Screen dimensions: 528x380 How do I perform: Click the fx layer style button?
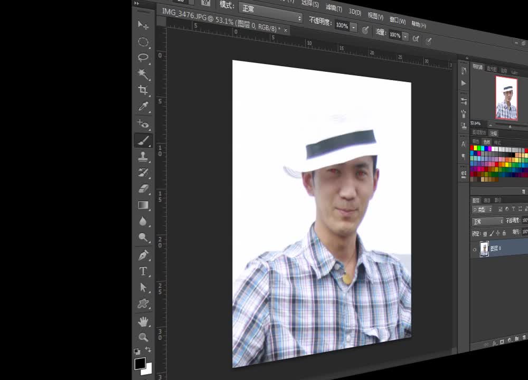point(494,343)
